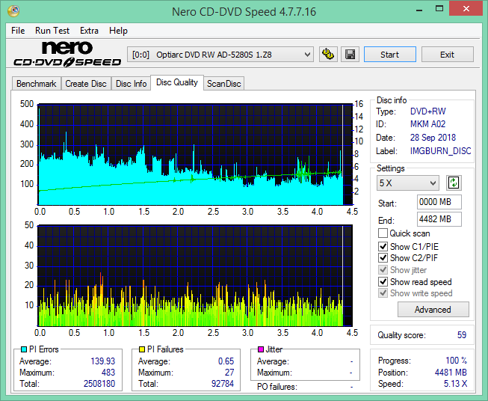Screen dimensions: 488x401
Task: Close the Nero CD-DVD Speed window
Action: coord(466,9)
